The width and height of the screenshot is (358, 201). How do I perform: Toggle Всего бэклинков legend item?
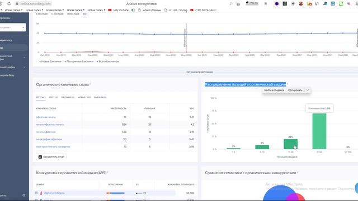(x=108, y=61)
